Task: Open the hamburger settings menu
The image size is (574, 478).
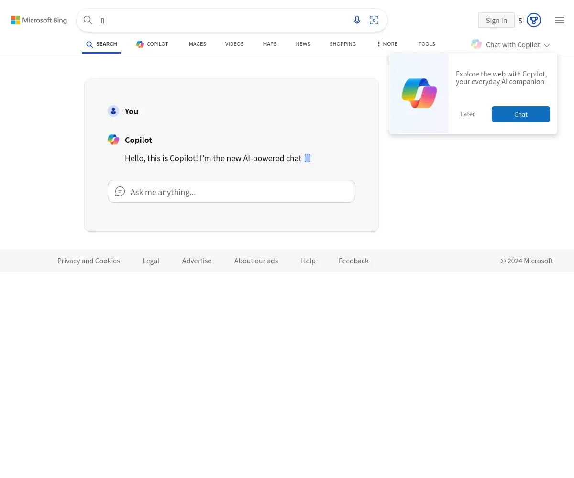Action: pos(560,20)
